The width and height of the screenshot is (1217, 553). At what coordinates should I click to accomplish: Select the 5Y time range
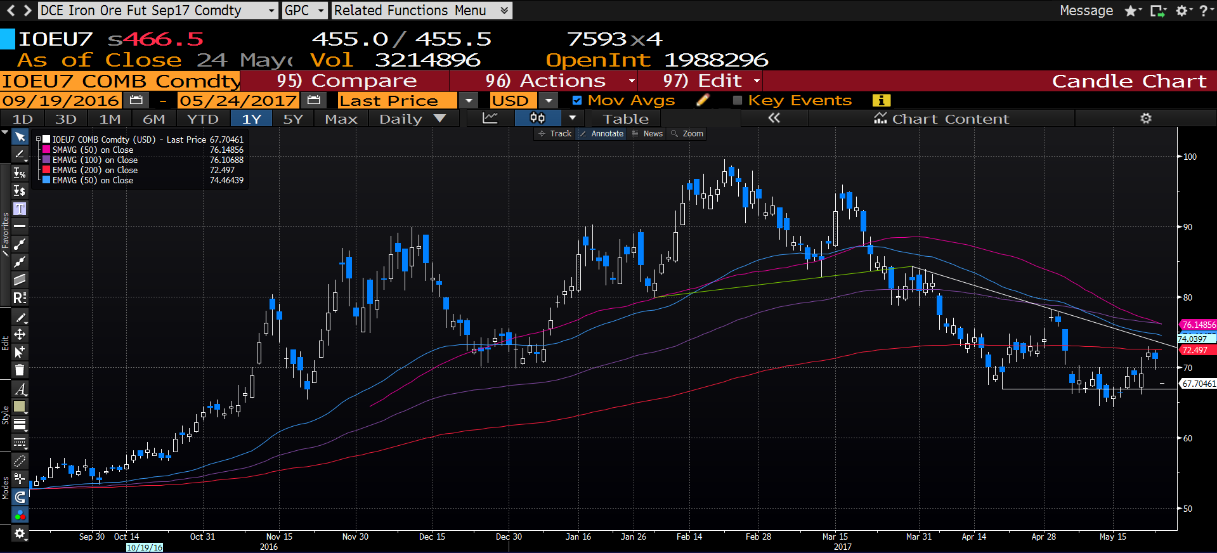293,119
